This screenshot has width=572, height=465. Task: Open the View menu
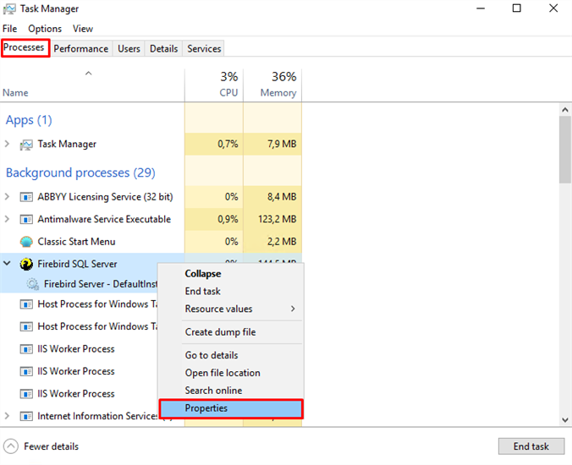pyautogui.click(x=82, y=29)
